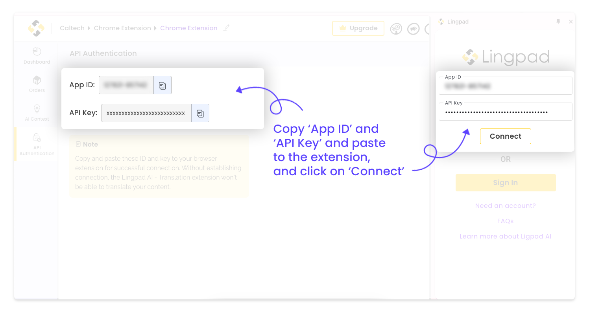Viewport: 589px width, 312px height.
Task: Select Caltech in the breadcrumb
Action: click(x=72, y=28)
